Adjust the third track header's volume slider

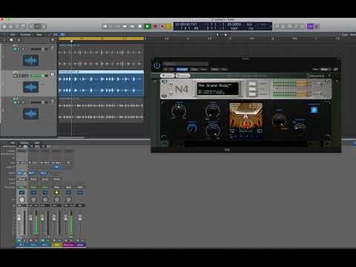coord(39,102)
